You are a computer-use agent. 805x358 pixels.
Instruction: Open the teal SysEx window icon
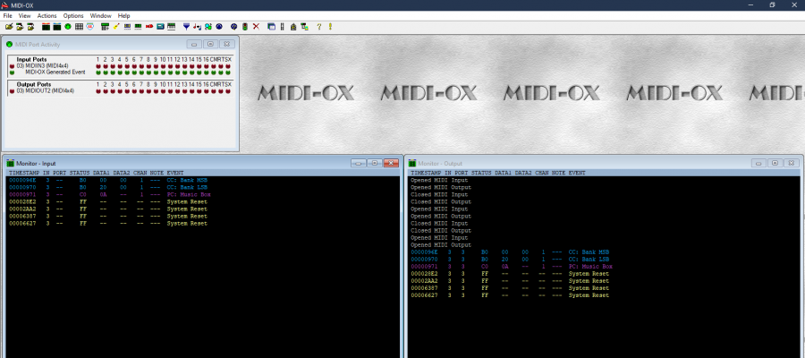pyautogui.click(x=160, y=26)
